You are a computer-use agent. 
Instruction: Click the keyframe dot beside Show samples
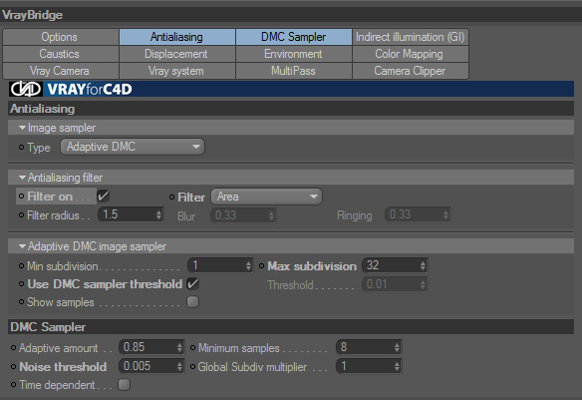coord(22,302)
